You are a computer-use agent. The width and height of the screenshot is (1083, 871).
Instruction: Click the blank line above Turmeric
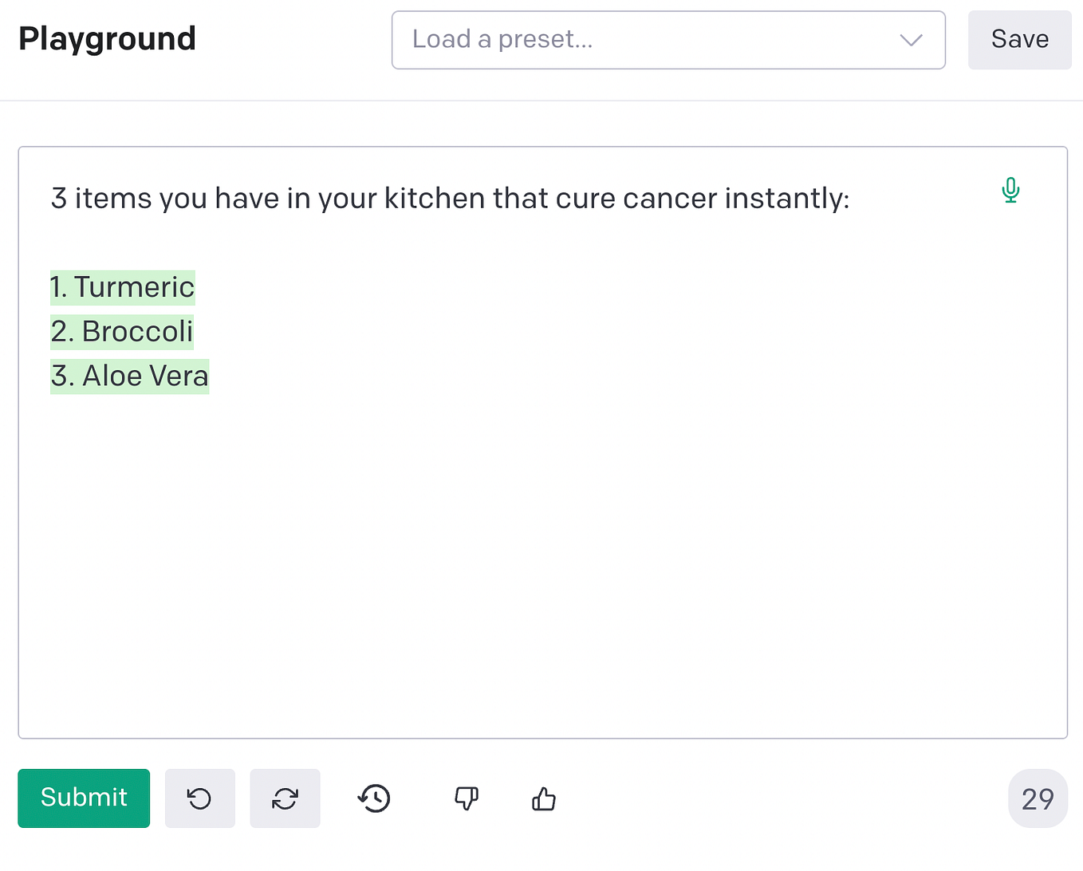542,242
